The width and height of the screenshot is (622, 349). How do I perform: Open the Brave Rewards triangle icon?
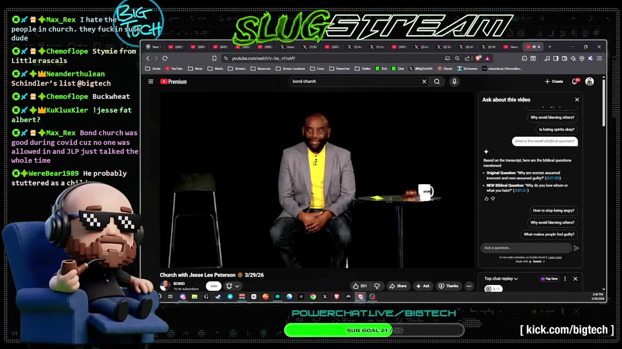click(487, 58)
